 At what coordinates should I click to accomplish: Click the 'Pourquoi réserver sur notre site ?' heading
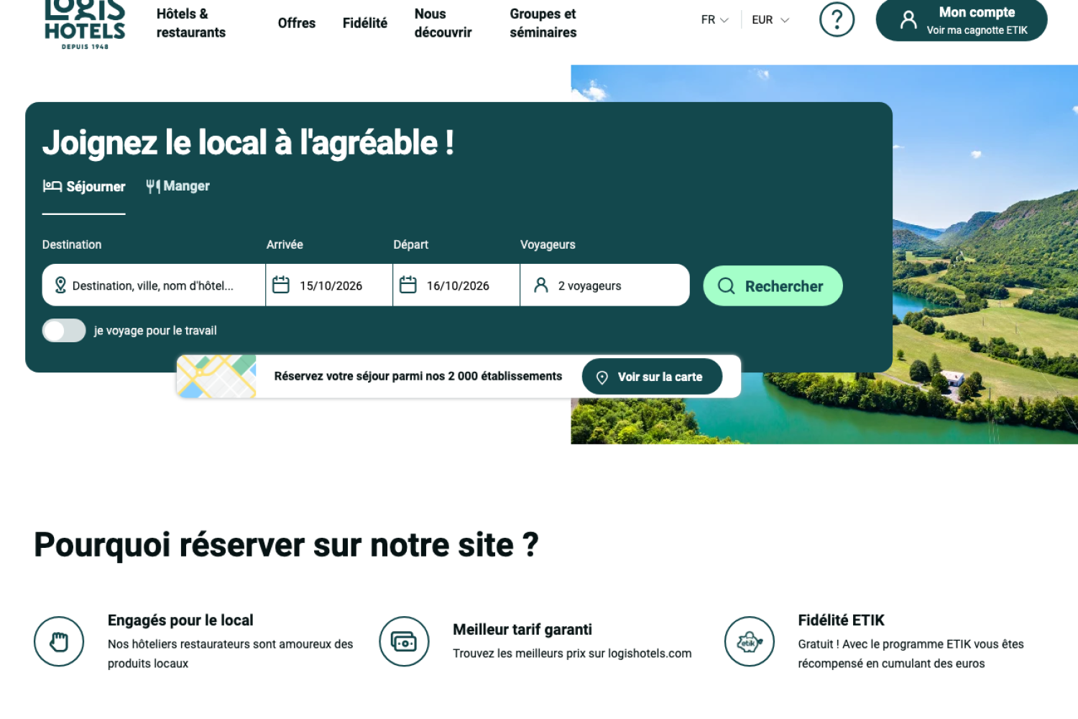coord(286,545)
